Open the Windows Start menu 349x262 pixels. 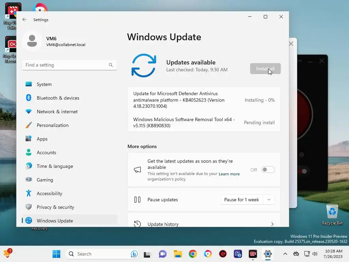click(56, 254)
